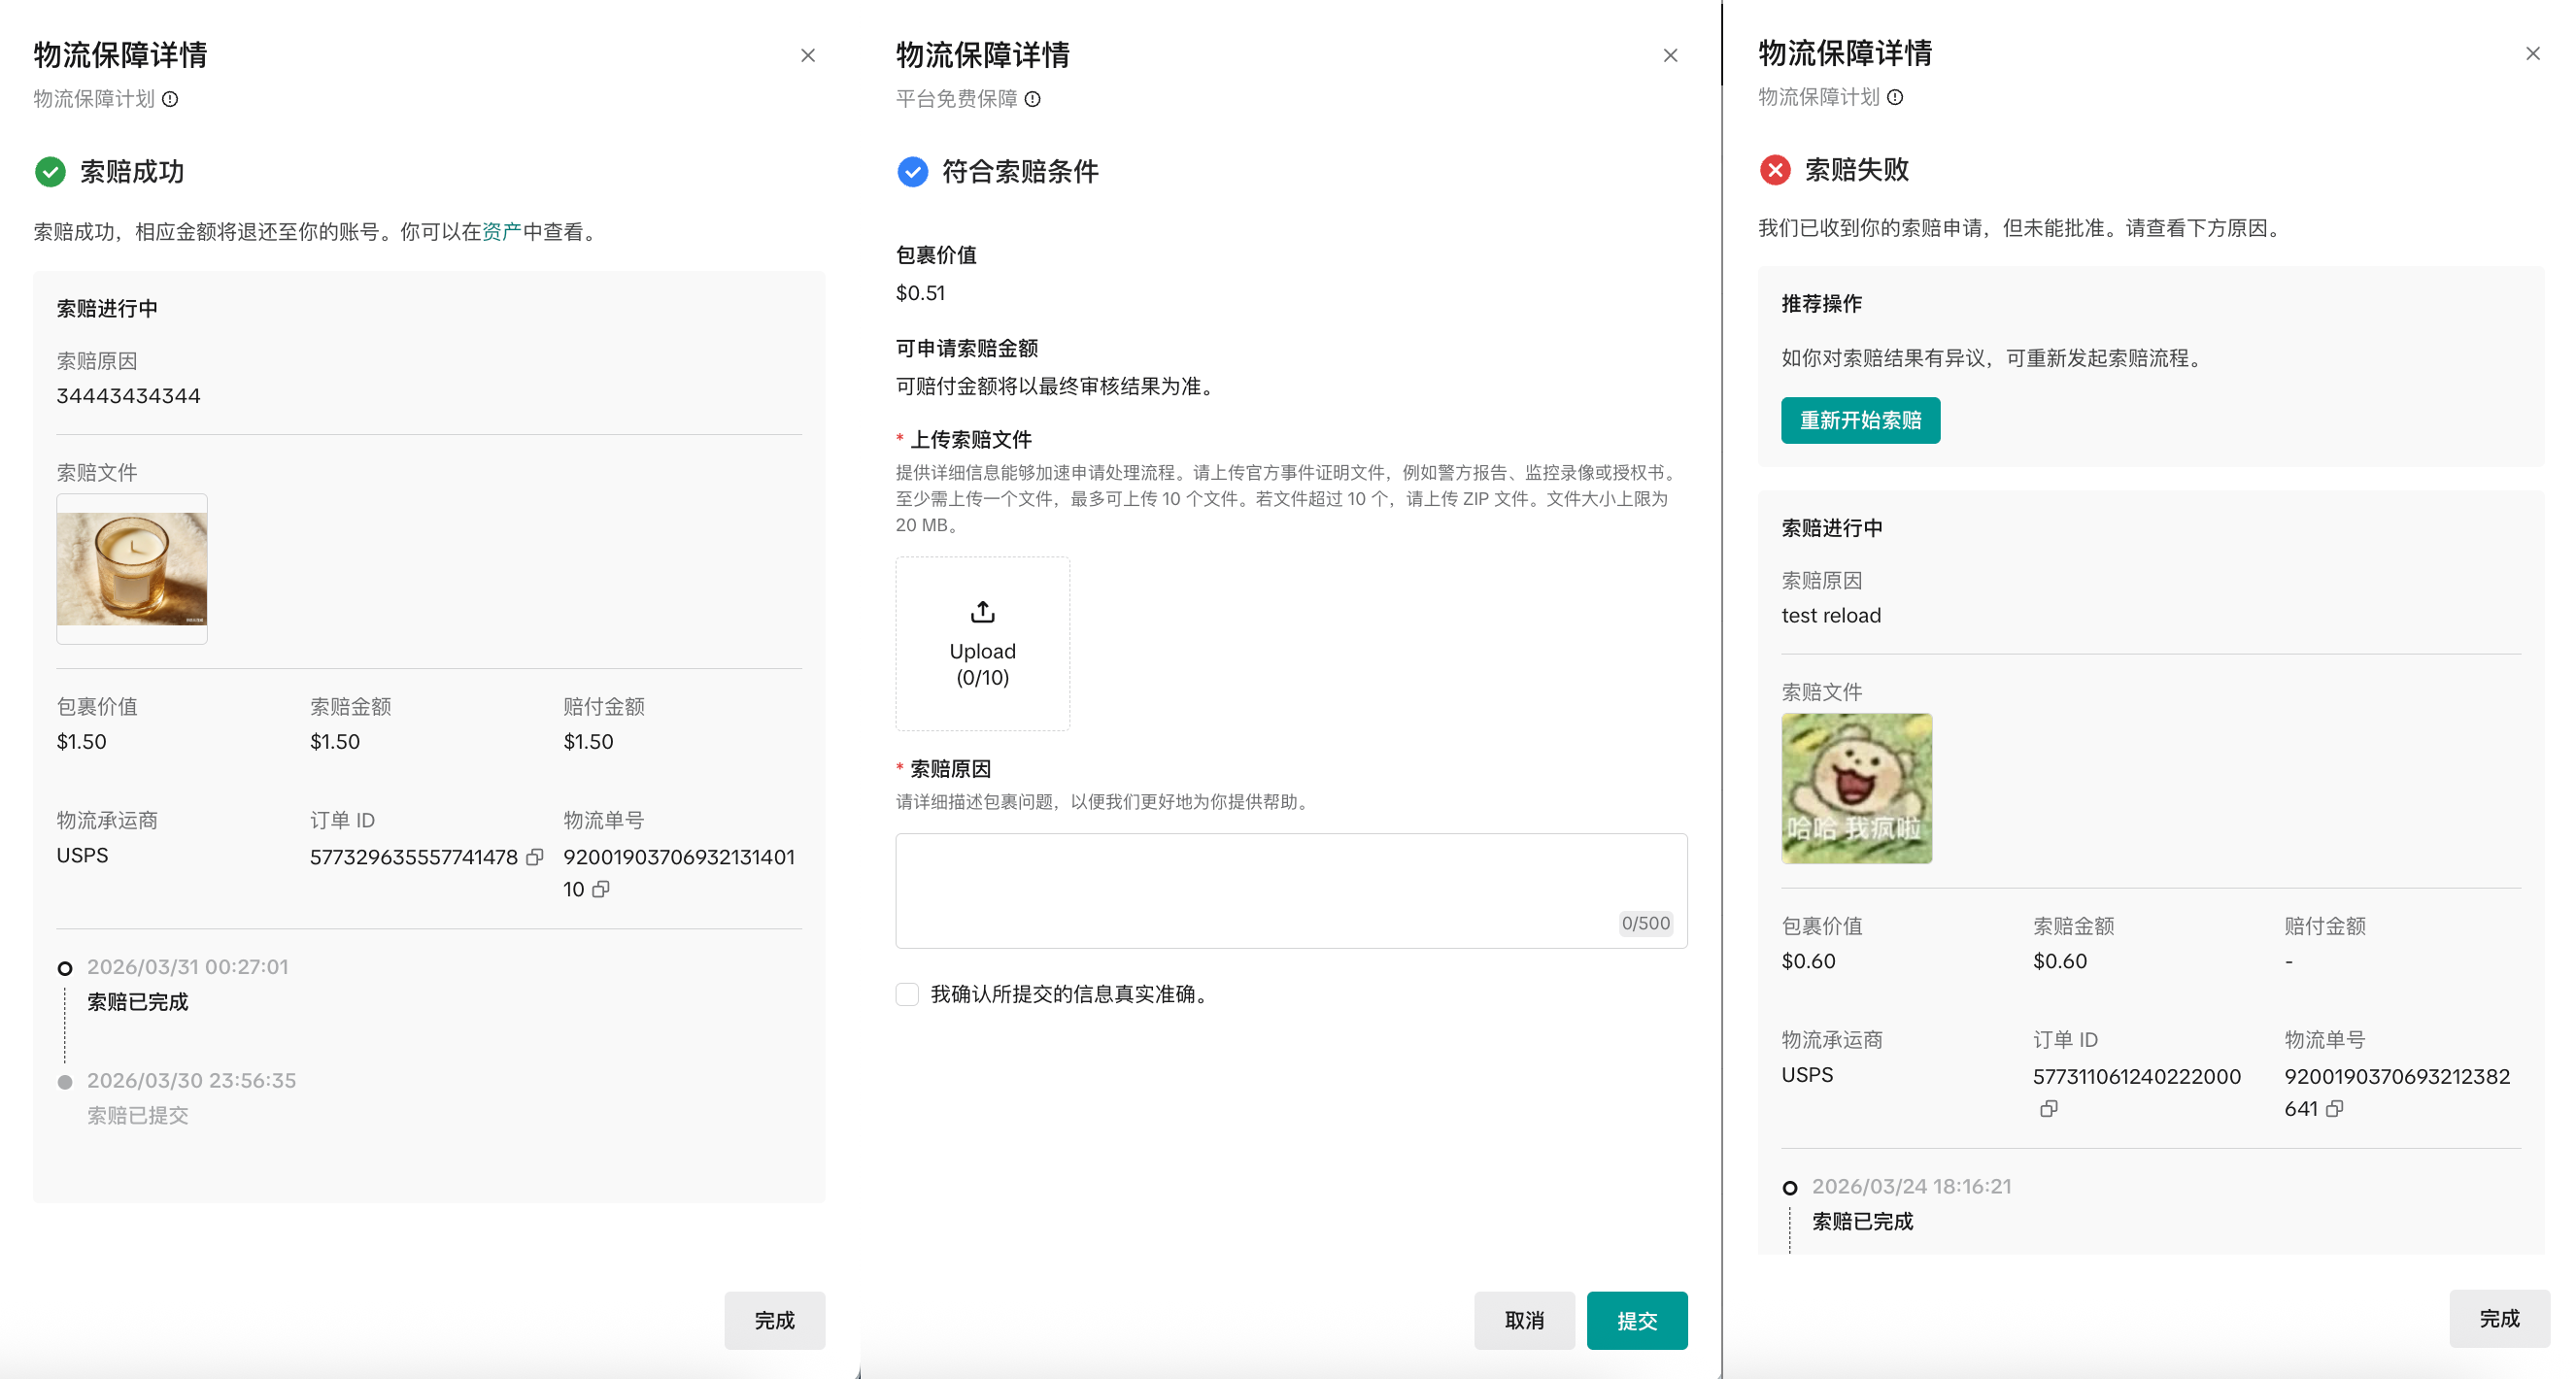Click the Upload (0/10) file box
Viewport: 2576px width, 1379px height.
point(982,643)
